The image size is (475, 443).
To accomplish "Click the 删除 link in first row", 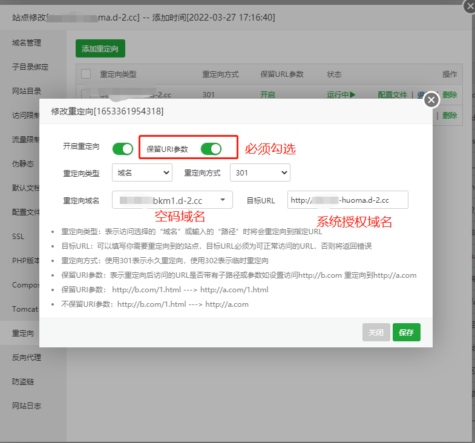I will coord(450,95).
